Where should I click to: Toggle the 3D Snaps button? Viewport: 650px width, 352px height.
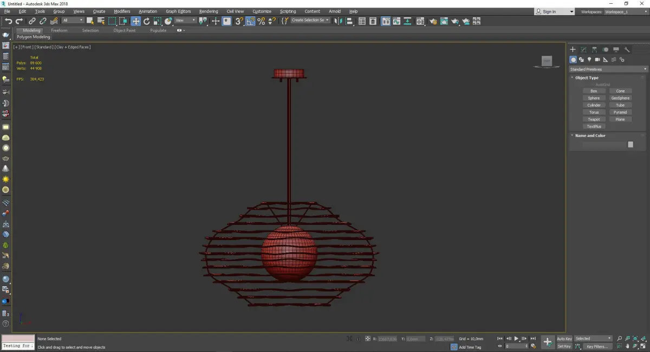239,21
